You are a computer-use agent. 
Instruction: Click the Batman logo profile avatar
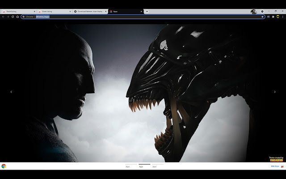point(278,17)
